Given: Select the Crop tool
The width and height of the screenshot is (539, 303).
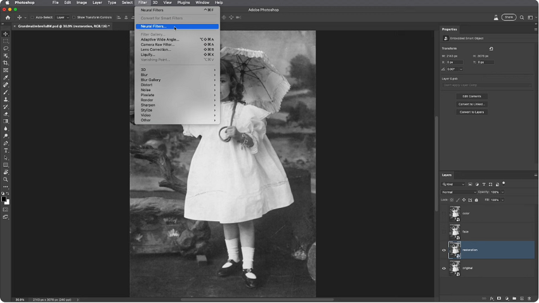Looking at the screenshot, I should (x=6, y=63).
